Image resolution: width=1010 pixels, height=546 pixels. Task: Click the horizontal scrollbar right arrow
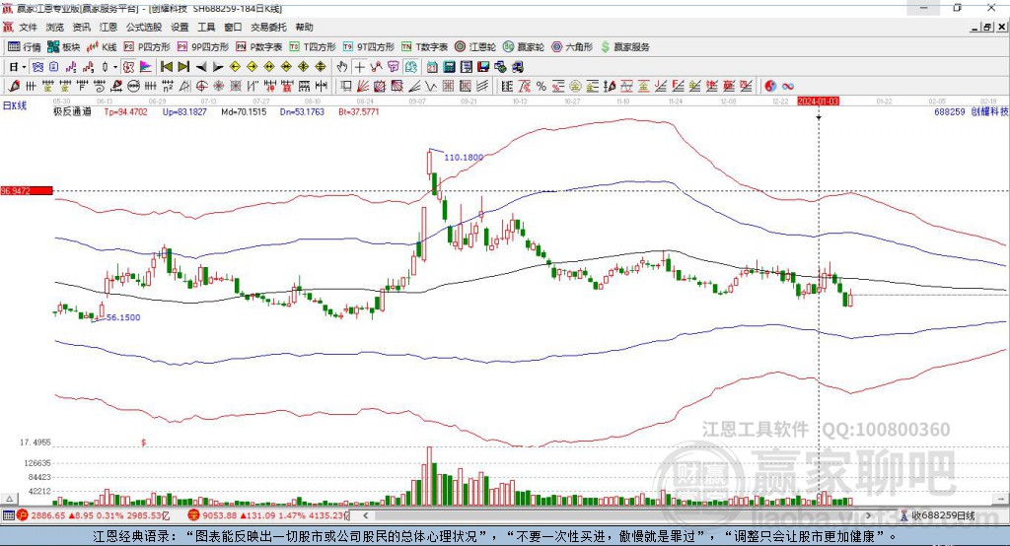coord(868,515)
